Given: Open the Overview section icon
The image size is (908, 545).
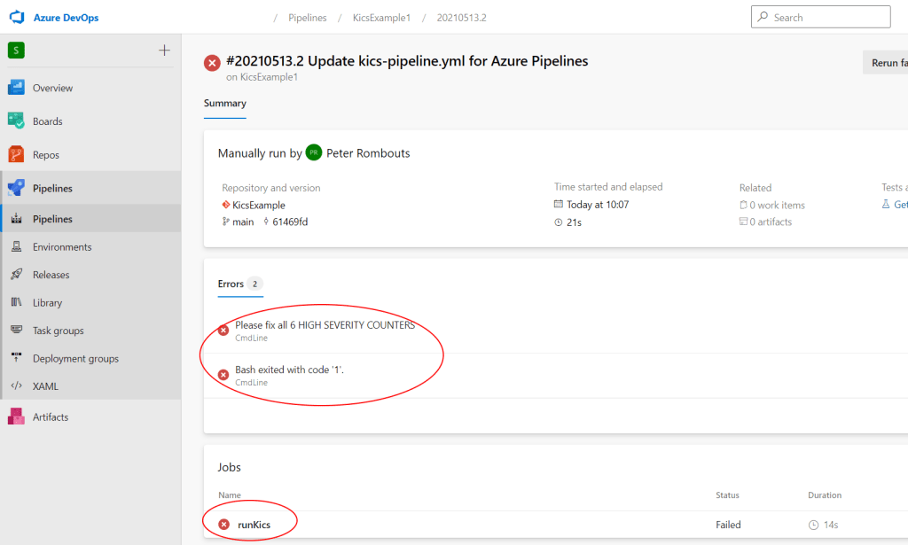Looking at the screenshot, I should [16, 88].
